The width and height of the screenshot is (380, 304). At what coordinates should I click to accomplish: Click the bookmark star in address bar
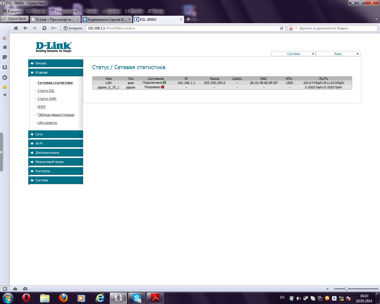[x=282, y=28]
